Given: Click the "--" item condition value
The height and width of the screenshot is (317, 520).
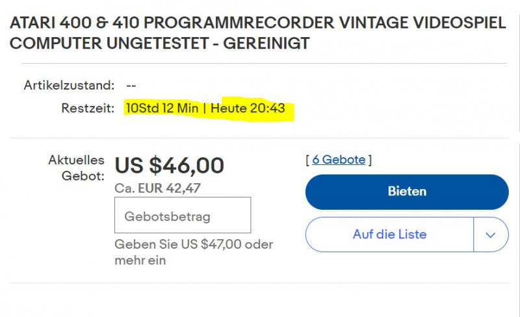Looking at the screenshot, I should tap(131, 85).
